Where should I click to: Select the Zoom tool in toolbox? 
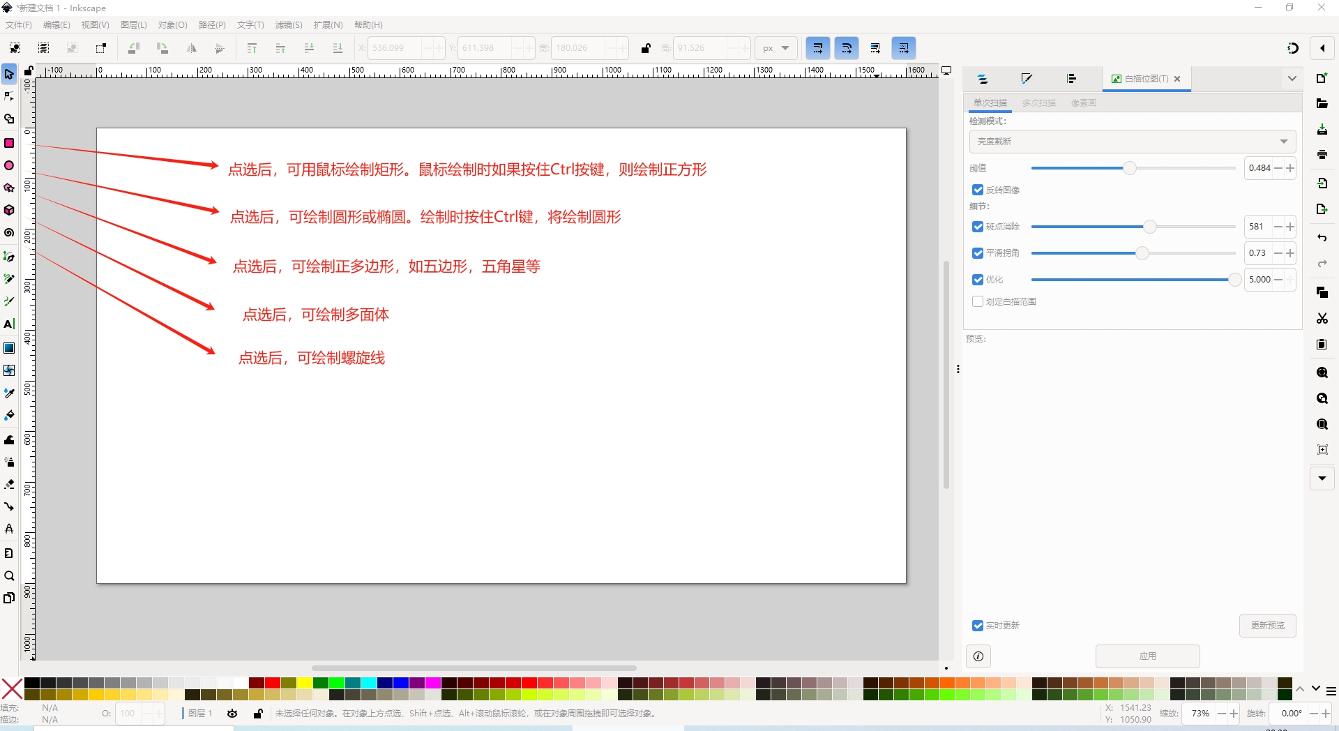pyautogui.click(x=9, y=576)
